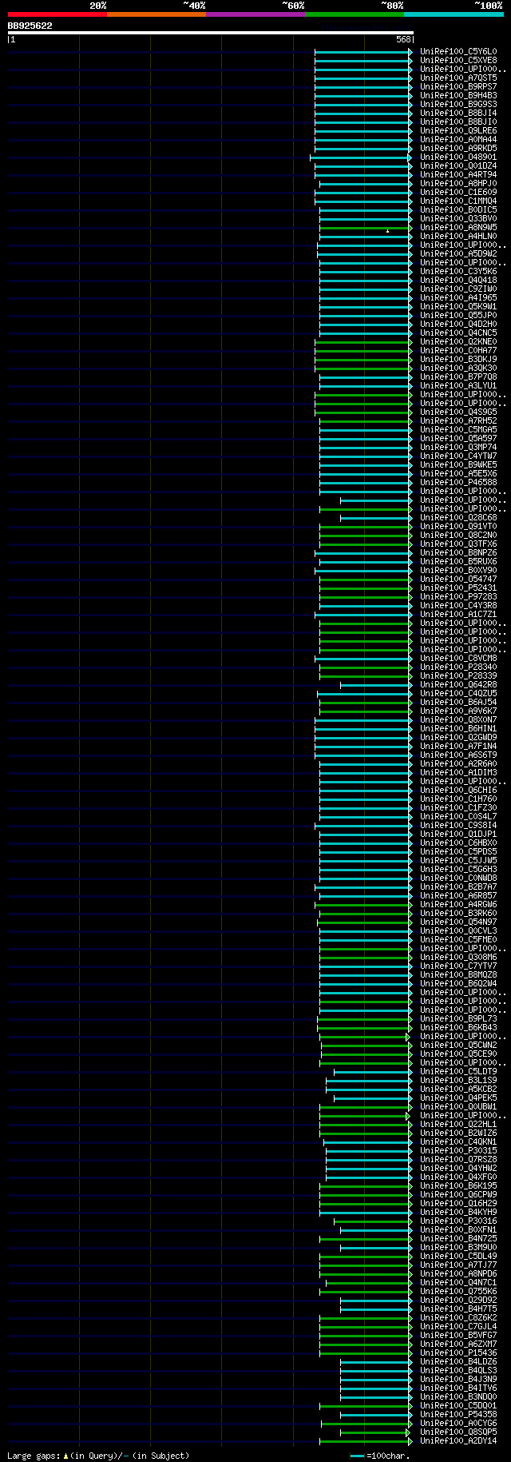Click the query end position 568
The image size is (511, 1462).
tap(403, 39)
